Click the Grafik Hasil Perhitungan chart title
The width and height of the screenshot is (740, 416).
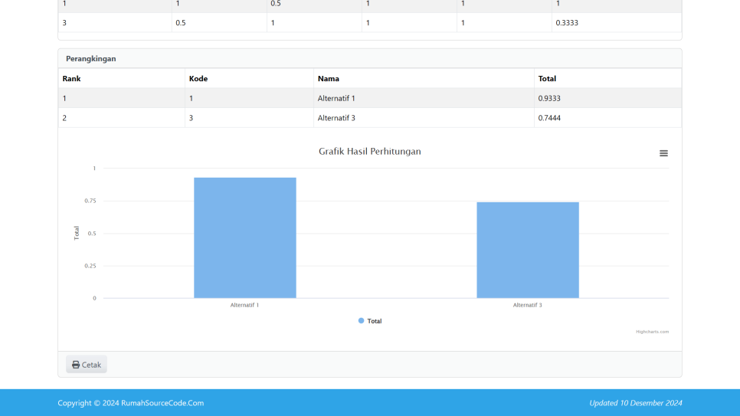pos(369,152)
